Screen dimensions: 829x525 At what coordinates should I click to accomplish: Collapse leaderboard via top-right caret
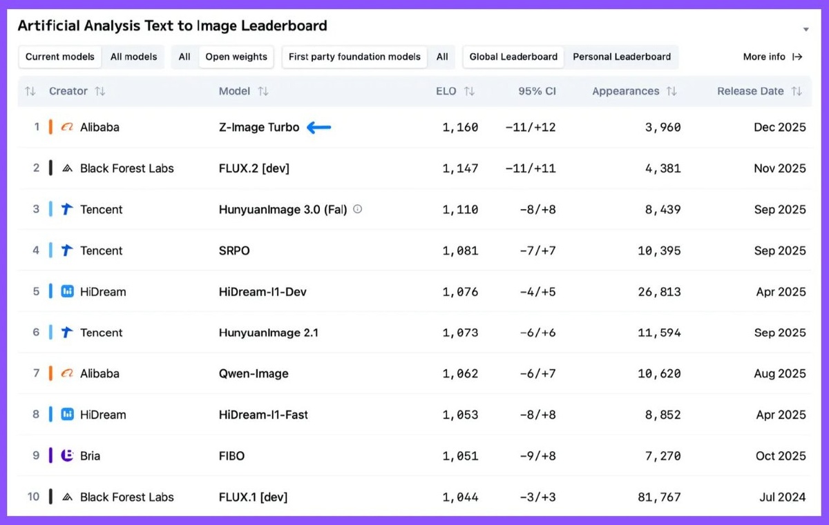806,30
